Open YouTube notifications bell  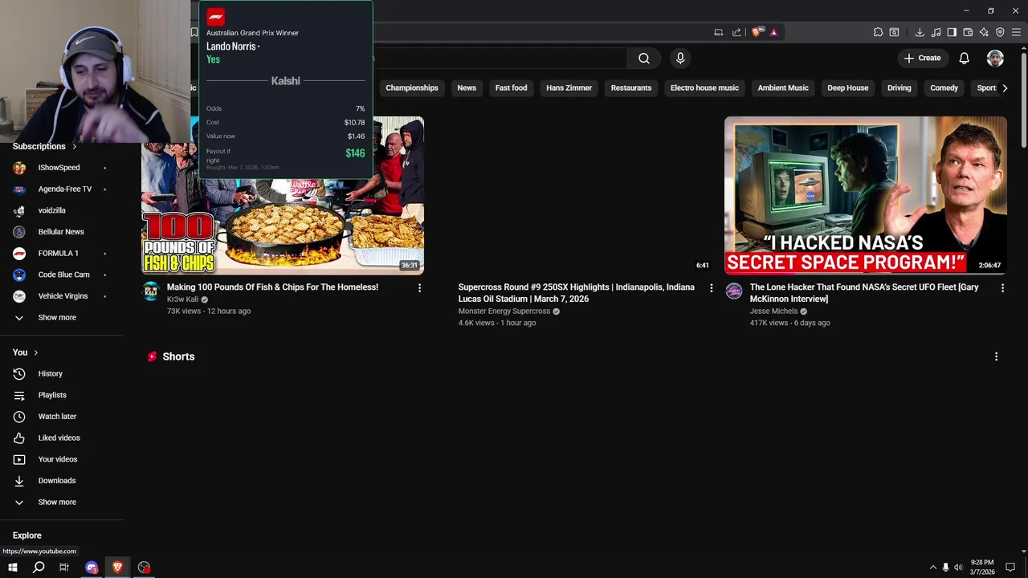pyautogui.click(x=964, y=58)
